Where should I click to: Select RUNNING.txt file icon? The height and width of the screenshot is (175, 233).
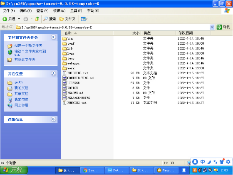pyautogui.click(x=64, y=102)
